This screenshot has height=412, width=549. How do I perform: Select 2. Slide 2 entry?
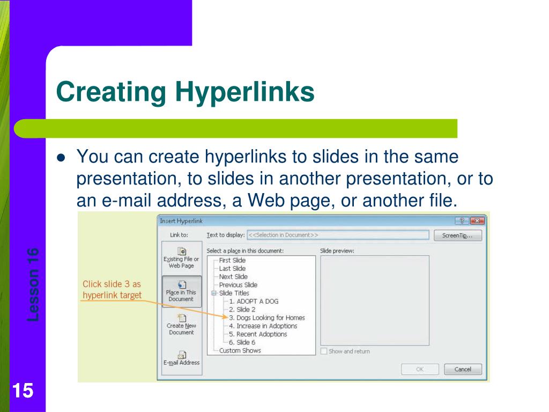[242, 310]
